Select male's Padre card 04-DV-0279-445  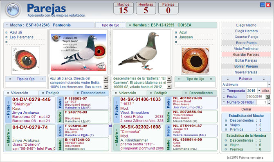(x=30, y=110)
